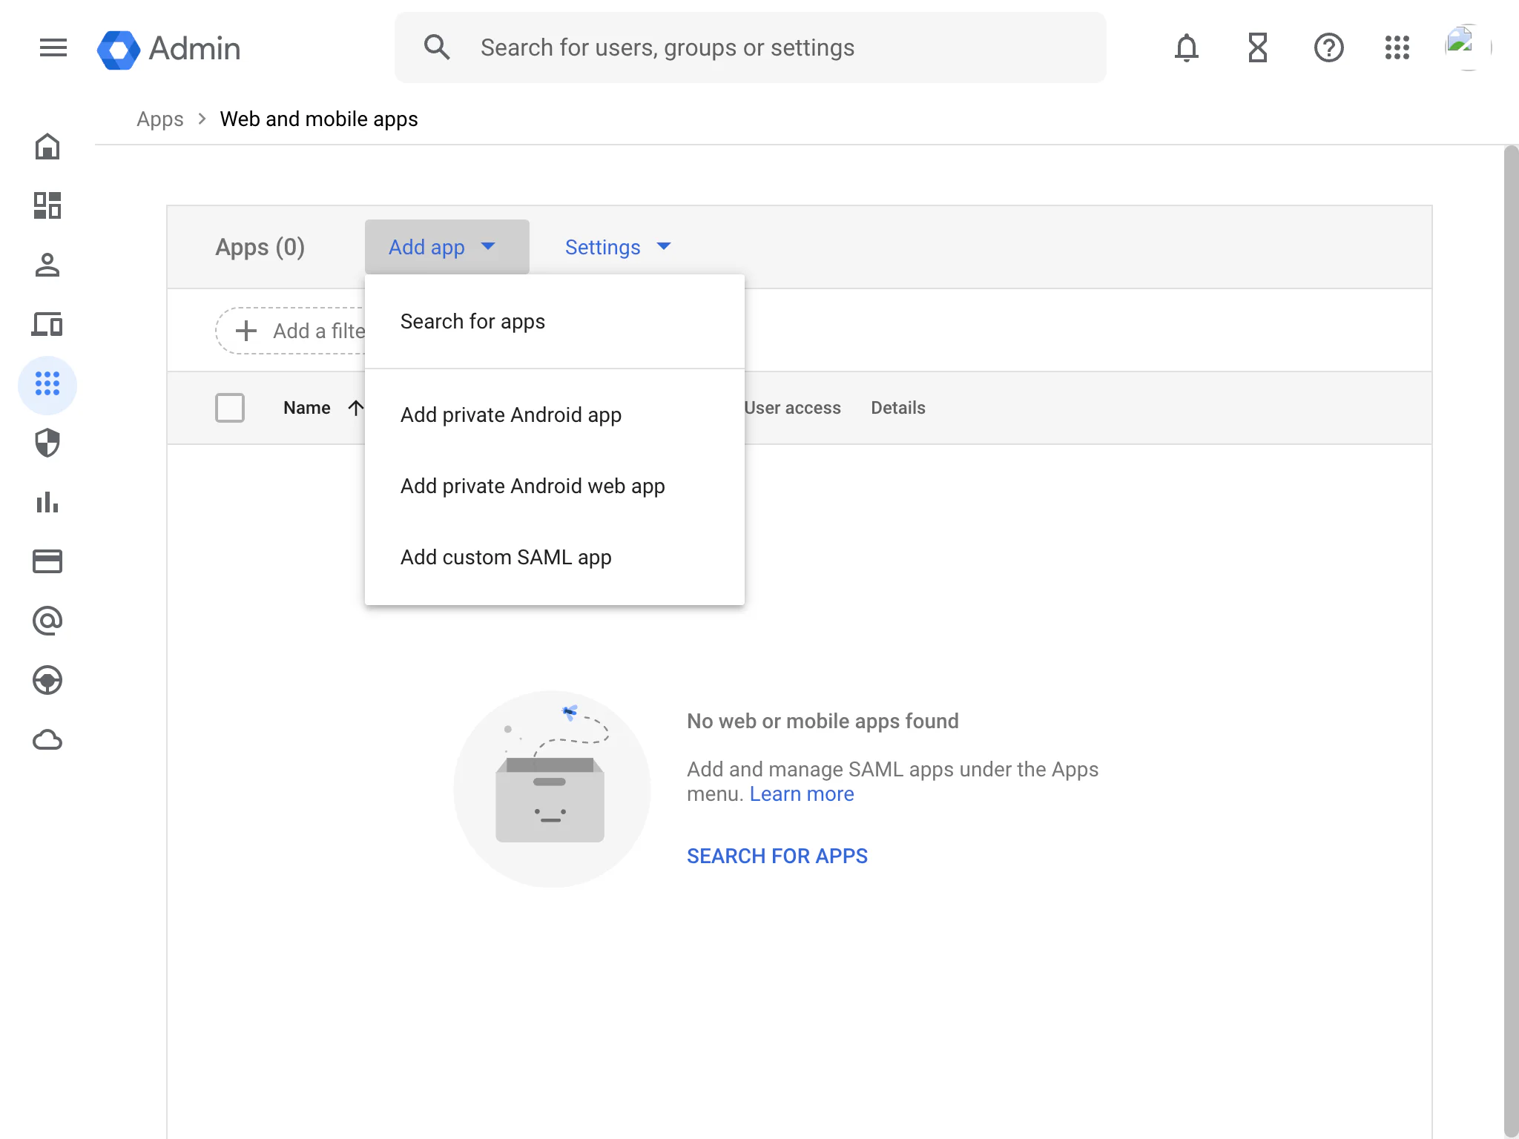
Task: Toggle Name column sort arrow
Action: click(356, 408)
